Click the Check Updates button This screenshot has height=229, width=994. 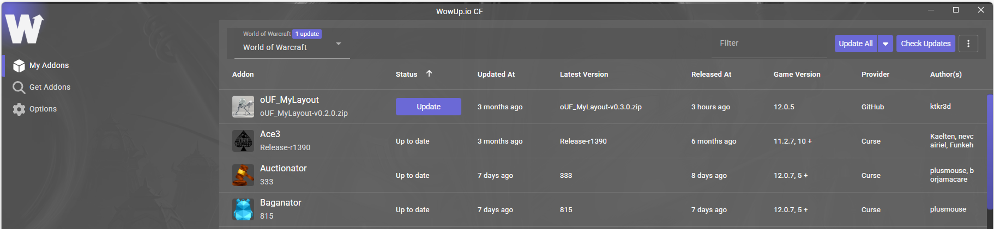pyautogui.click(x=926, y=44)
